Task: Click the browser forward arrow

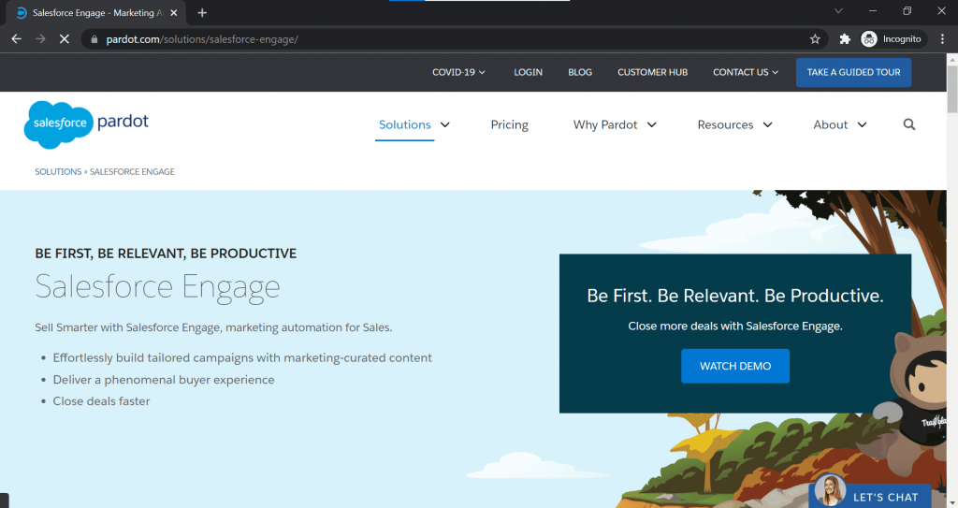Action: point(40,39)
